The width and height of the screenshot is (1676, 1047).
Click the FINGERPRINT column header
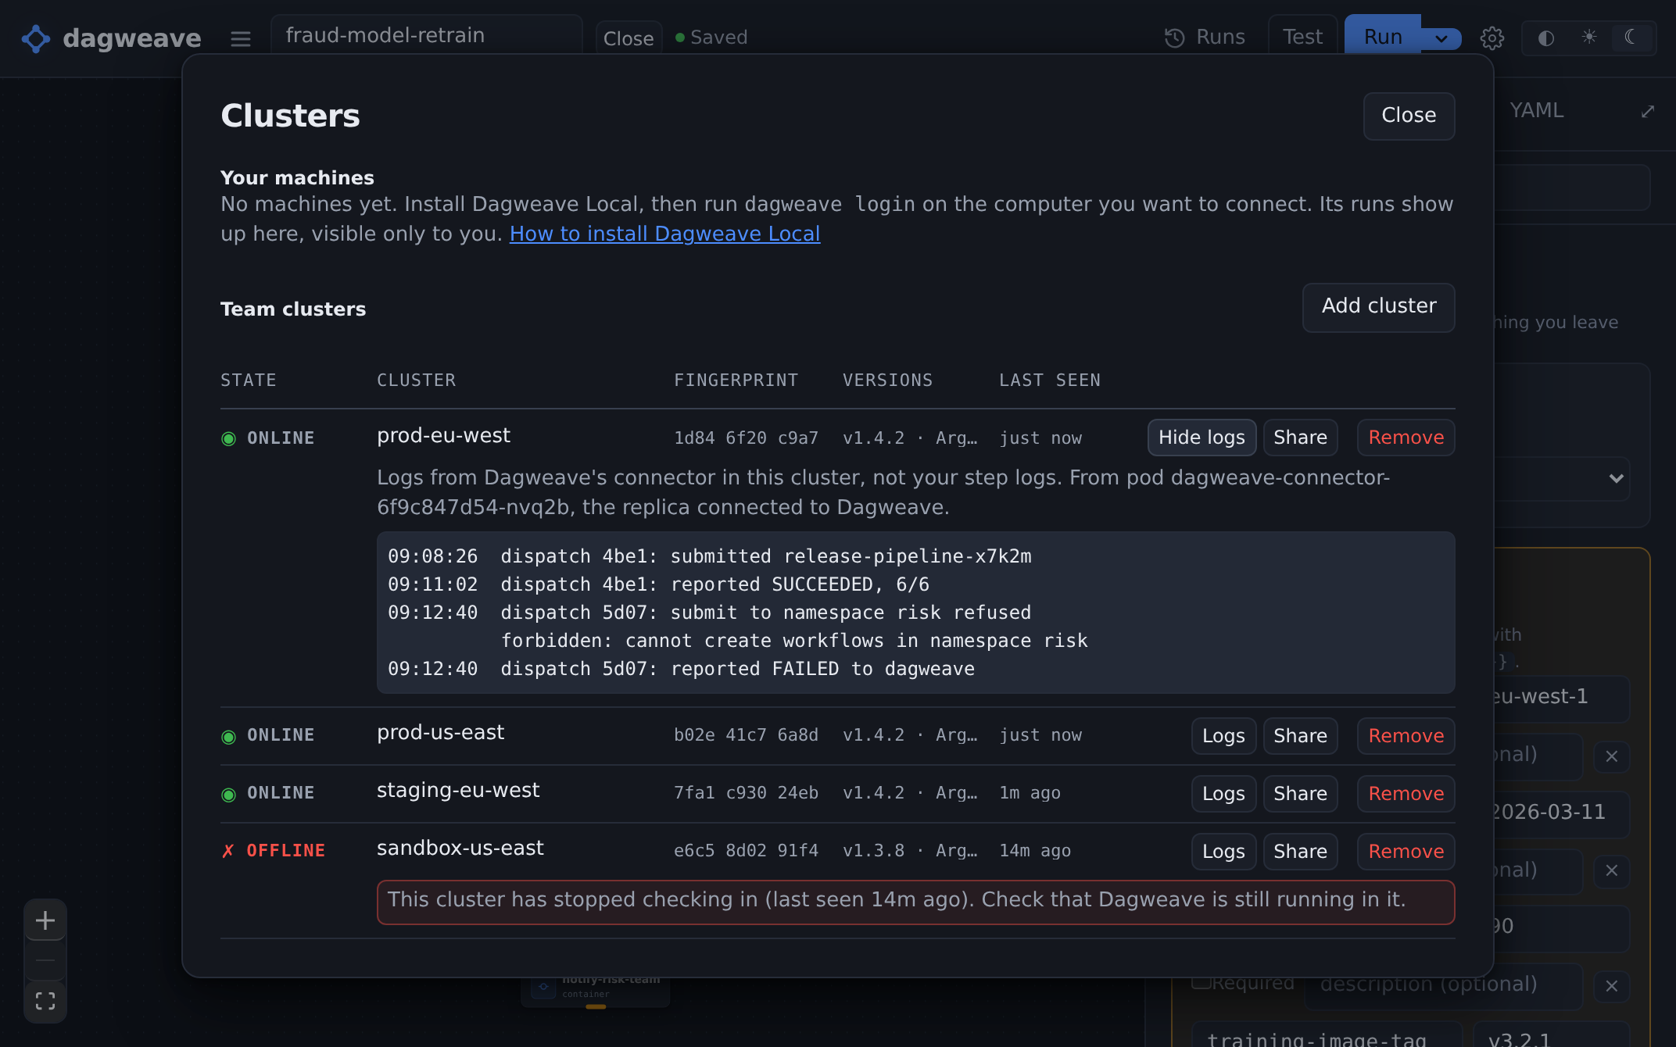[x=736, y=381]
